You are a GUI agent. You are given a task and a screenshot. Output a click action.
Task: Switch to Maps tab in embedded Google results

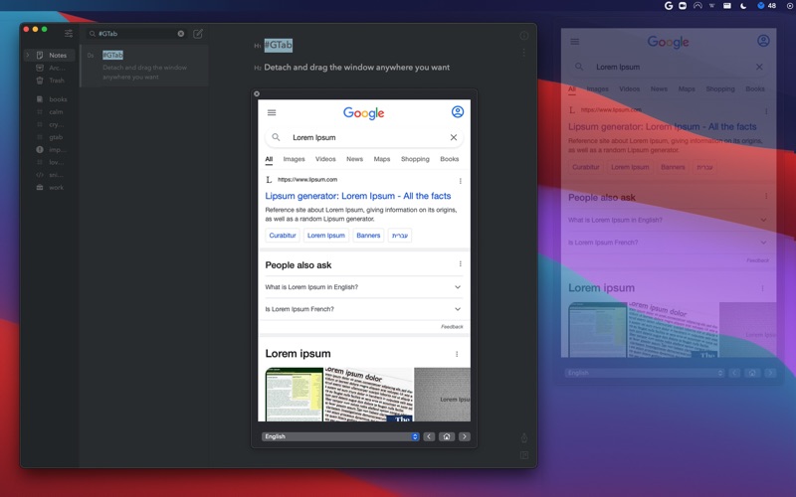click(x=382, y=159)
